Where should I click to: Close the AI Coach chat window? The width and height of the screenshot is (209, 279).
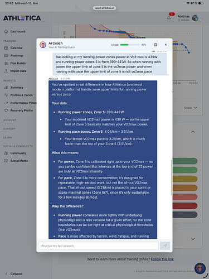click(166, 45)
